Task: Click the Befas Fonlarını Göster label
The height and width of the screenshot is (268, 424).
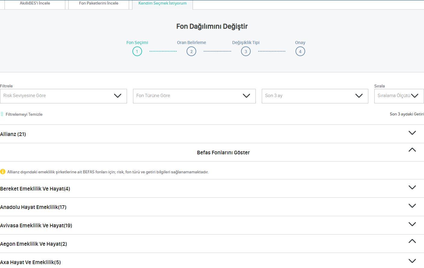Action: tap(223, 153)
